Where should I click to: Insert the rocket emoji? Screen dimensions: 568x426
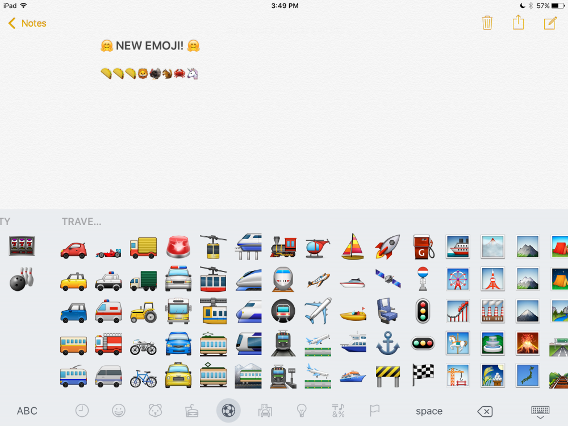[387, 247]
